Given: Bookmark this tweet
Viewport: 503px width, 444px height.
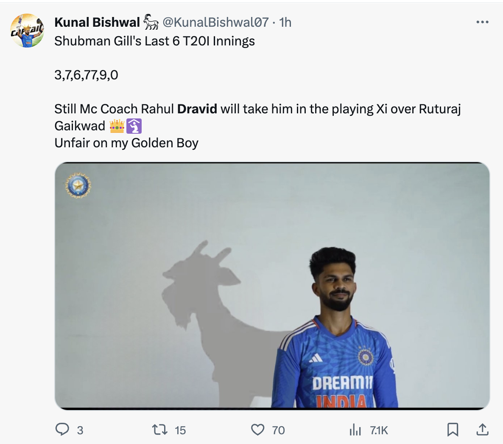Looking at the screenshot, I should click(x=453, y=430).
